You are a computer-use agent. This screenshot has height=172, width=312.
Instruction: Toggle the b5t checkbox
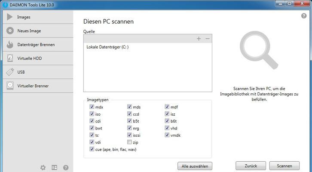pyautogui.click(x=129, y=121)
